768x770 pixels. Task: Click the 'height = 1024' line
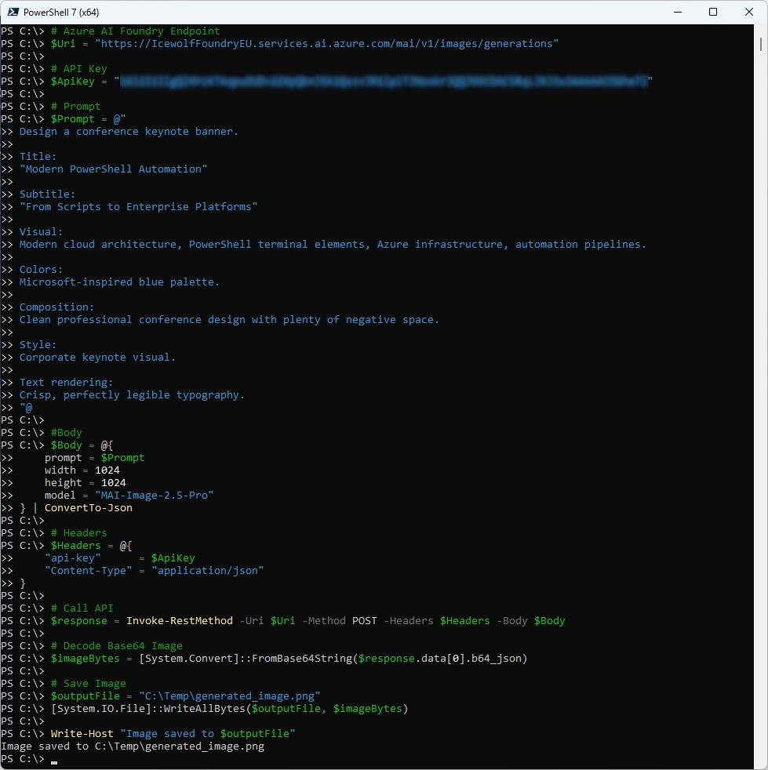tap(85, 483)
